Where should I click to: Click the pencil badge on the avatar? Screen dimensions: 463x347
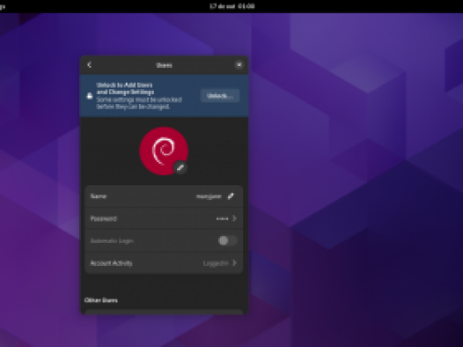coord(180,167)
